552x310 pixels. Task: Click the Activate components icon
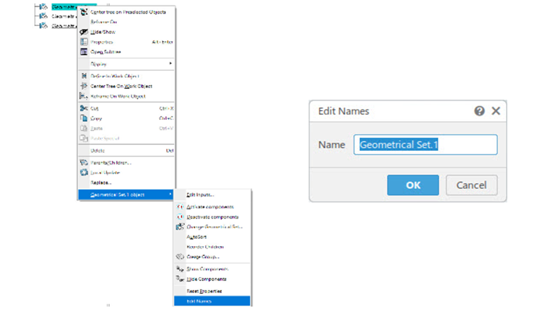click(x=180, y=207)
